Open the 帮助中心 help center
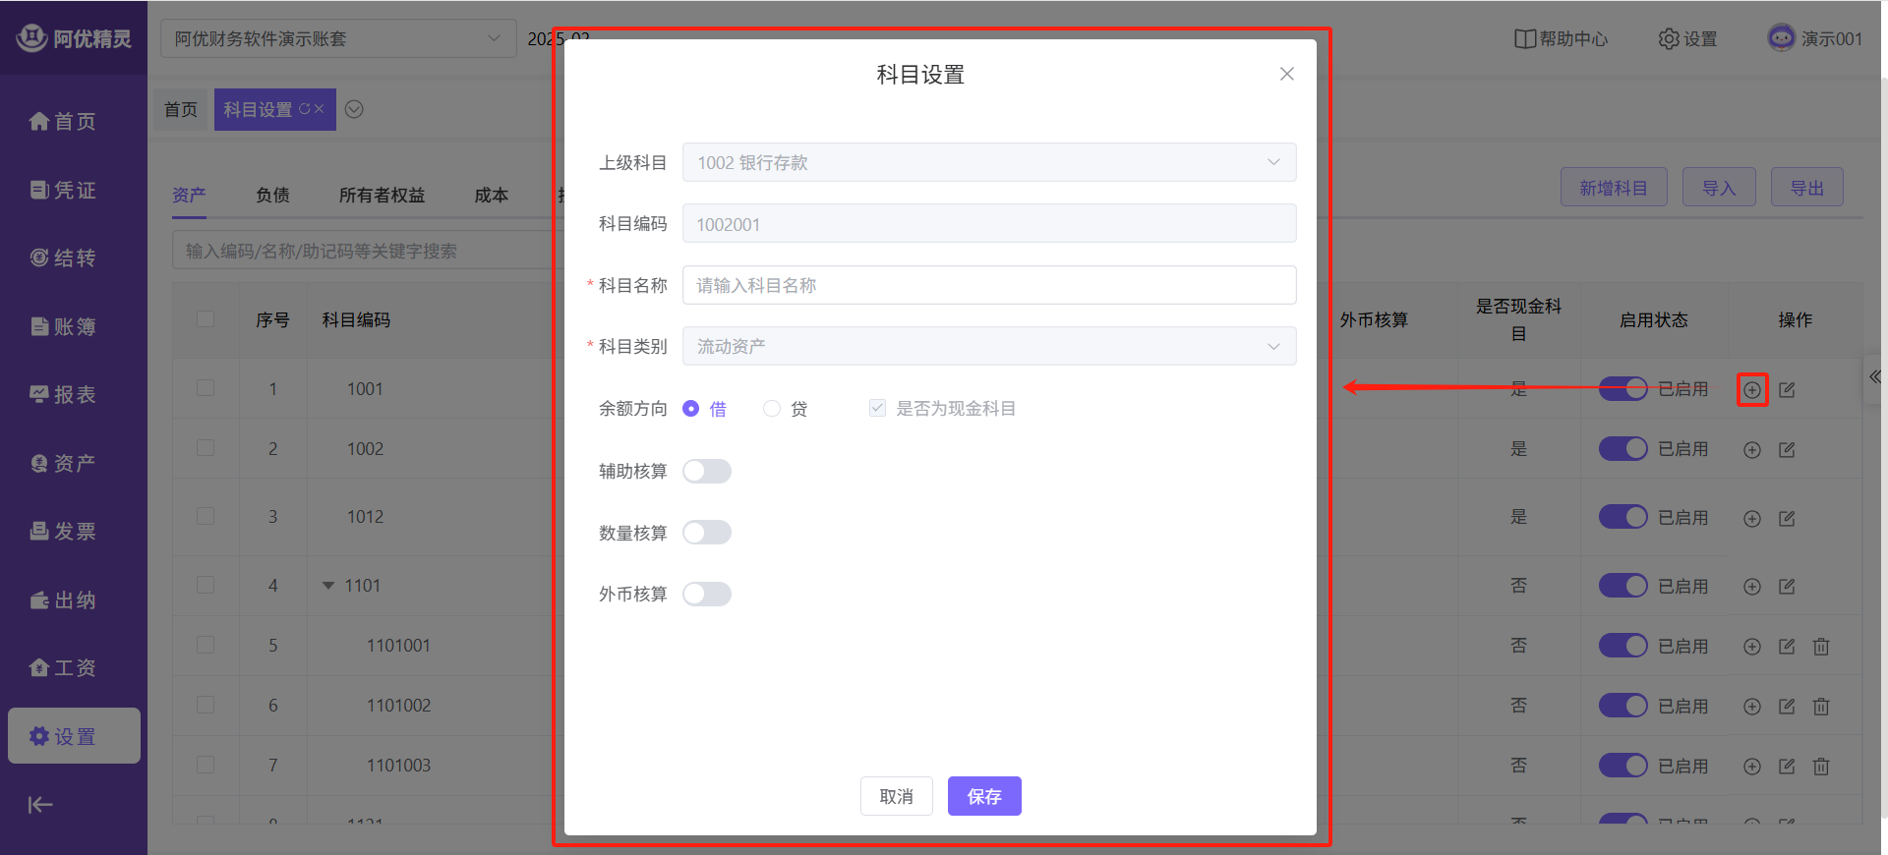The height and width of the screenshot is (855, 1888). [x=1562, y=39]
